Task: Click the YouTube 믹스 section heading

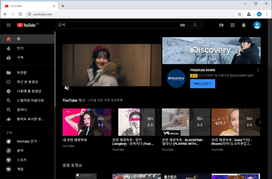Action: [x=74, y=100]
